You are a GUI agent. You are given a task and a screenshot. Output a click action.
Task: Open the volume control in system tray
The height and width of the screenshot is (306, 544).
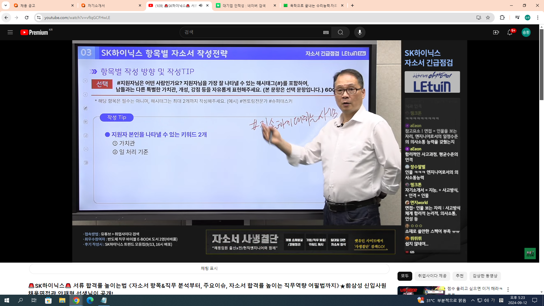click(486, 300)
